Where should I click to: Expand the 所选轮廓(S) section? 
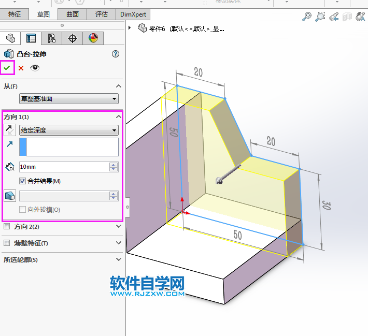click(119, 259)
